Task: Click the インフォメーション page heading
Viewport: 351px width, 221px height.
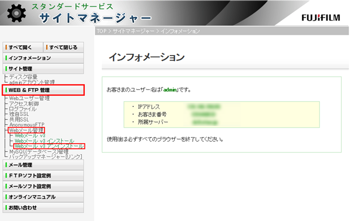Action: [147, 57]
